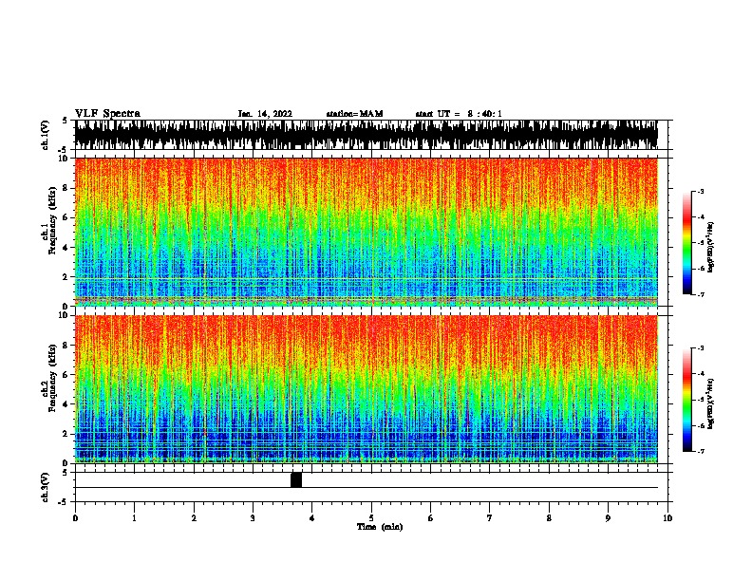The image size is (752, 581).
Task: Click the ch.1 colorbar '-3' scale value
Action: [x=701, y=191]
